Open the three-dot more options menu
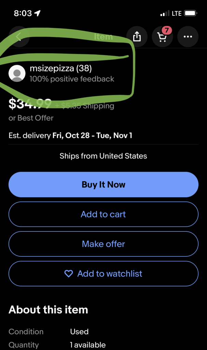Screen dimensions: 207x350 [188, 37]
